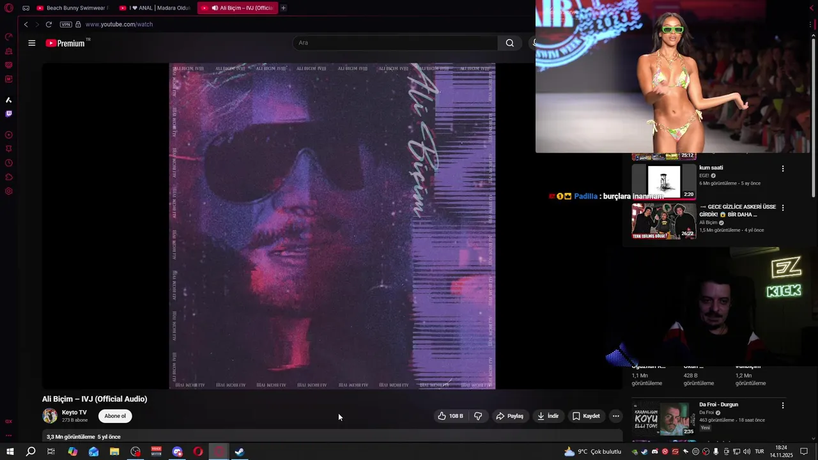This screenshot has height=460, width=818.
Task: Dislike the video with thumbs-down button
Action: click(x=478, y=416)
